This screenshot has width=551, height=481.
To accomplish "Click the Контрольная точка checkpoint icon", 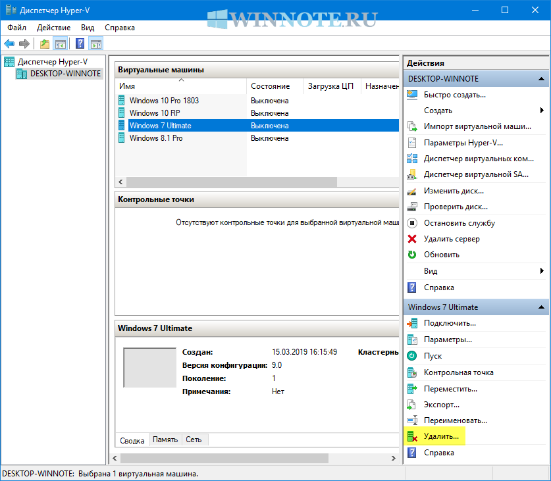I will coord(412,372).
